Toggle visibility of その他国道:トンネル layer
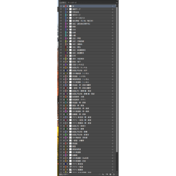This screenshot has width=176, height=176. click(61, 82)
